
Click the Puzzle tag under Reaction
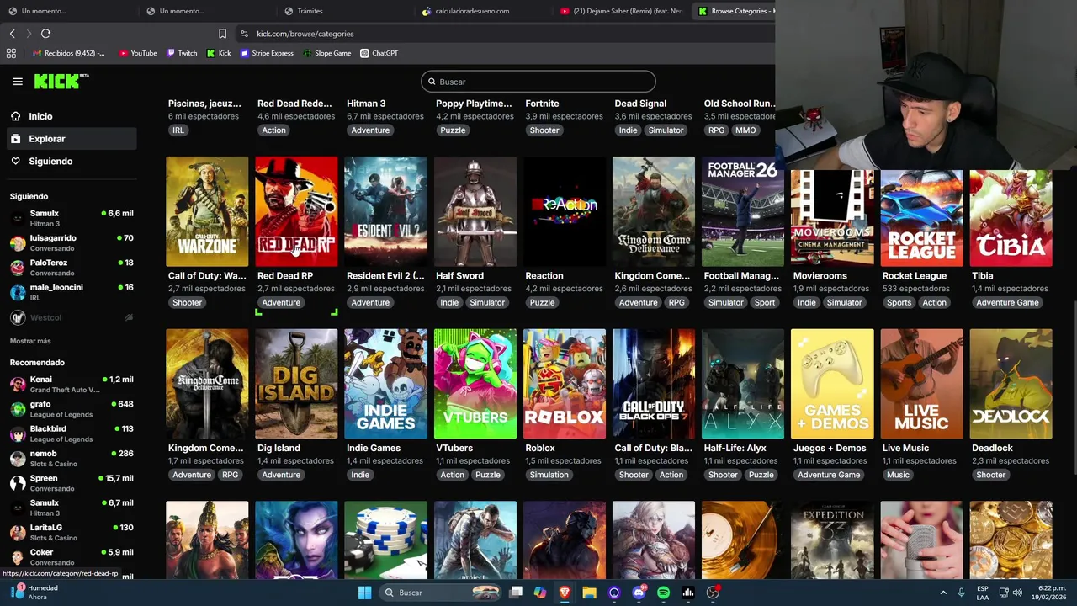click(x=542, y=303)
